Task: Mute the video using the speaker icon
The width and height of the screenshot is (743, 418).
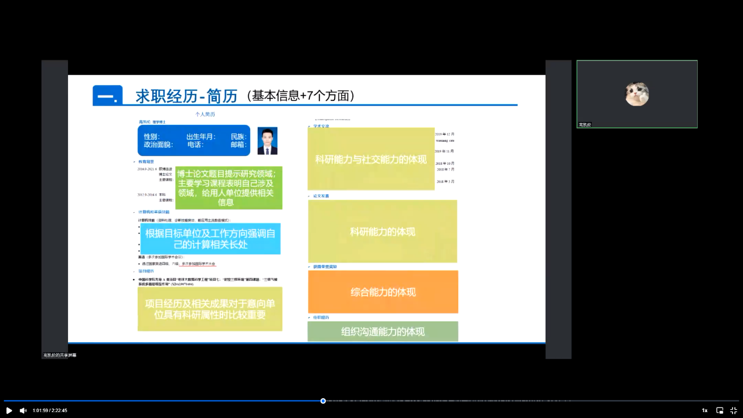Action: [x=23, y=410]
